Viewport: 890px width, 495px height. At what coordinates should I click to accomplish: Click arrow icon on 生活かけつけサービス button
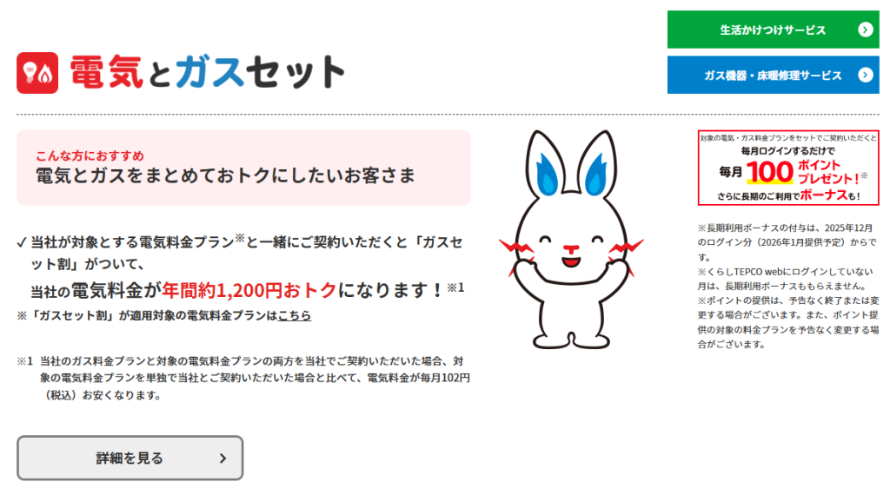864,30
